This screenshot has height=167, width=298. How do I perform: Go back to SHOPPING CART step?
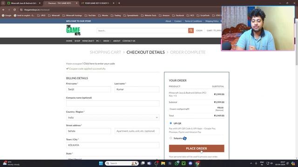[105, 52]
